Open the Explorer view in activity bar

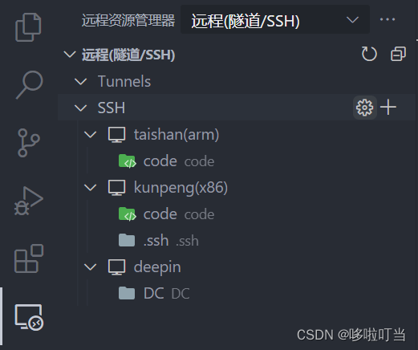tap(28, 27)
